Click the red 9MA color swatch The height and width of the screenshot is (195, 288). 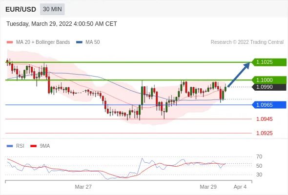[x=33, y=146]
